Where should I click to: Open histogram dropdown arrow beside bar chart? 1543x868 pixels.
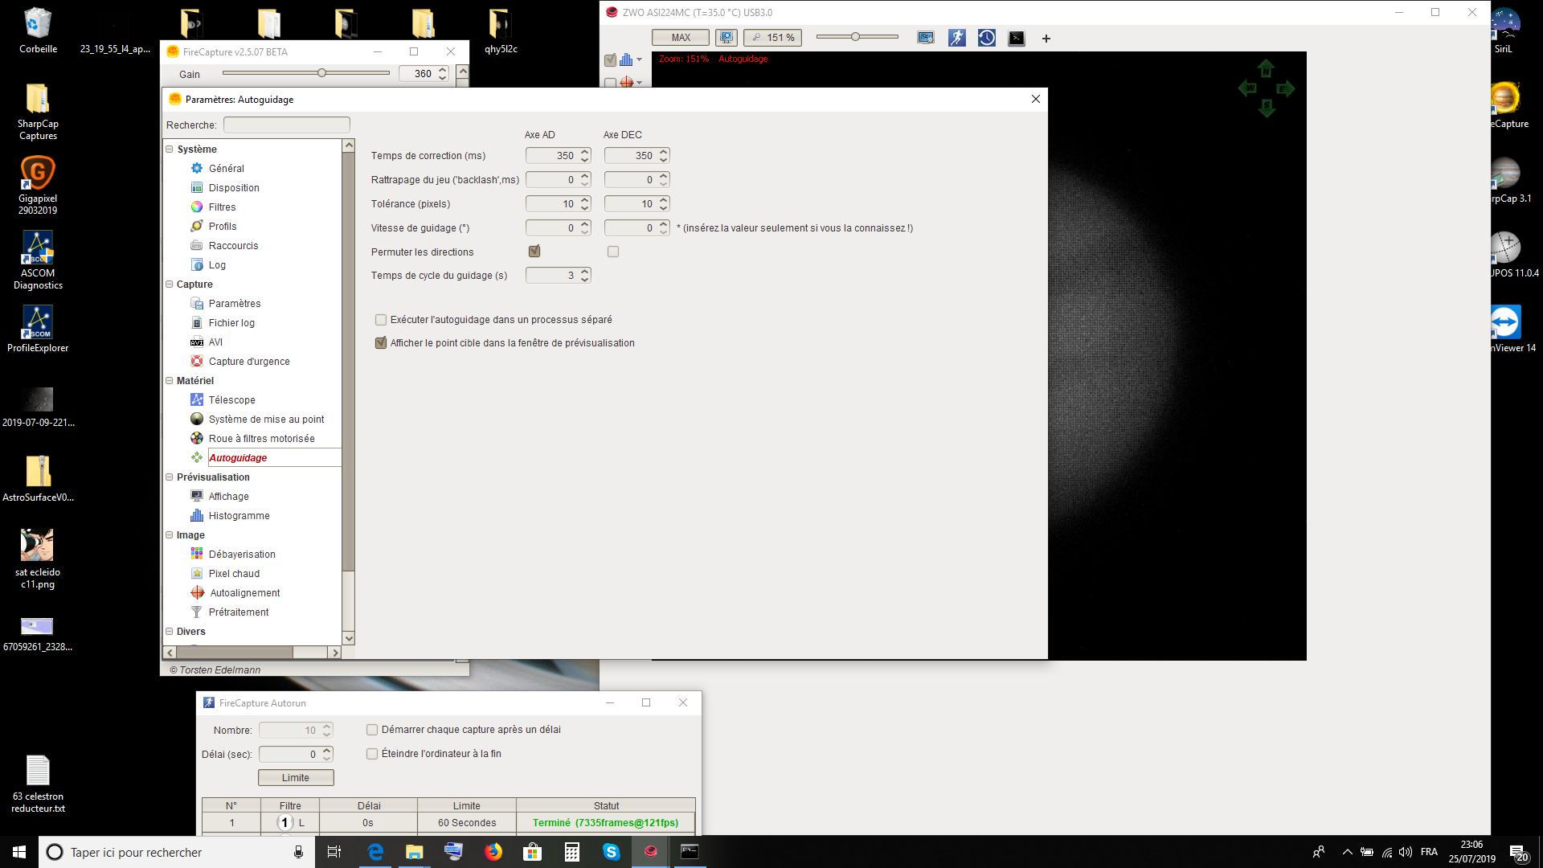tap(640, 60)
